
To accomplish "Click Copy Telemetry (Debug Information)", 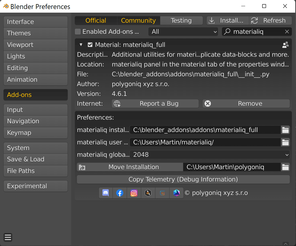I will tap(183, 179).
